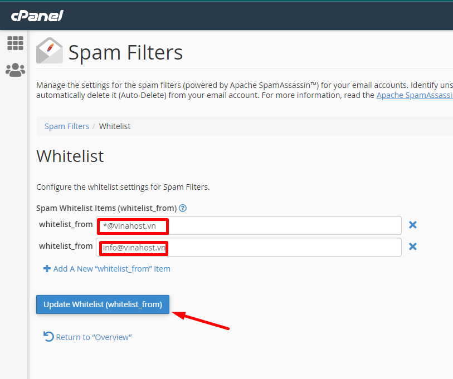This screenshot has width=453, height=379.
Task: Click the help question mark icon
Action: click(x=182, y=208)
